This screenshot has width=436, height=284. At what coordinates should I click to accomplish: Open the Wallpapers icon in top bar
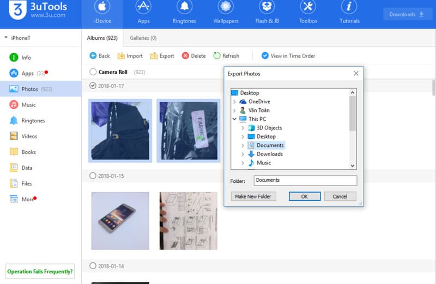225,8
